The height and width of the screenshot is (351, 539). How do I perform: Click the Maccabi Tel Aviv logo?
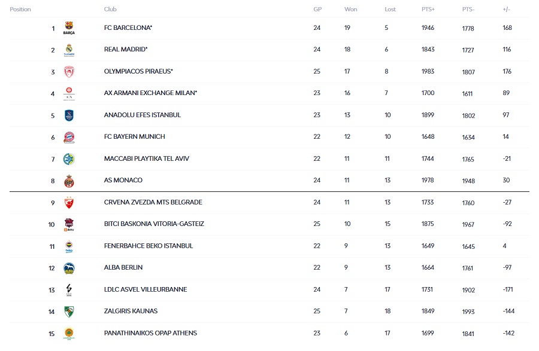(x=69, y=159)
